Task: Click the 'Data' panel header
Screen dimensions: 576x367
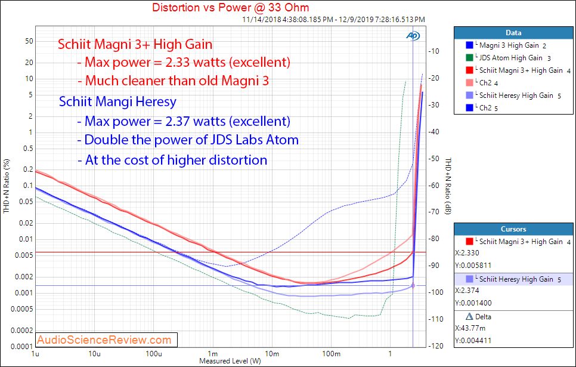Action: (x=513, y=33)
